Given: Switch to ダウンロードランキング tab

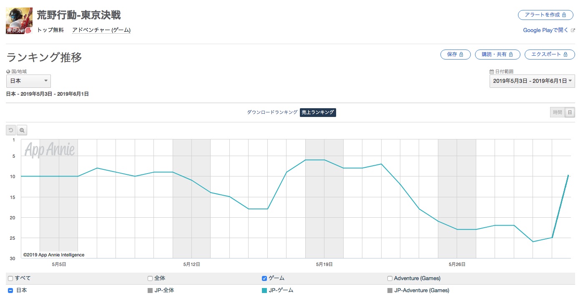Looking at the screenshot, I should 272,112.
